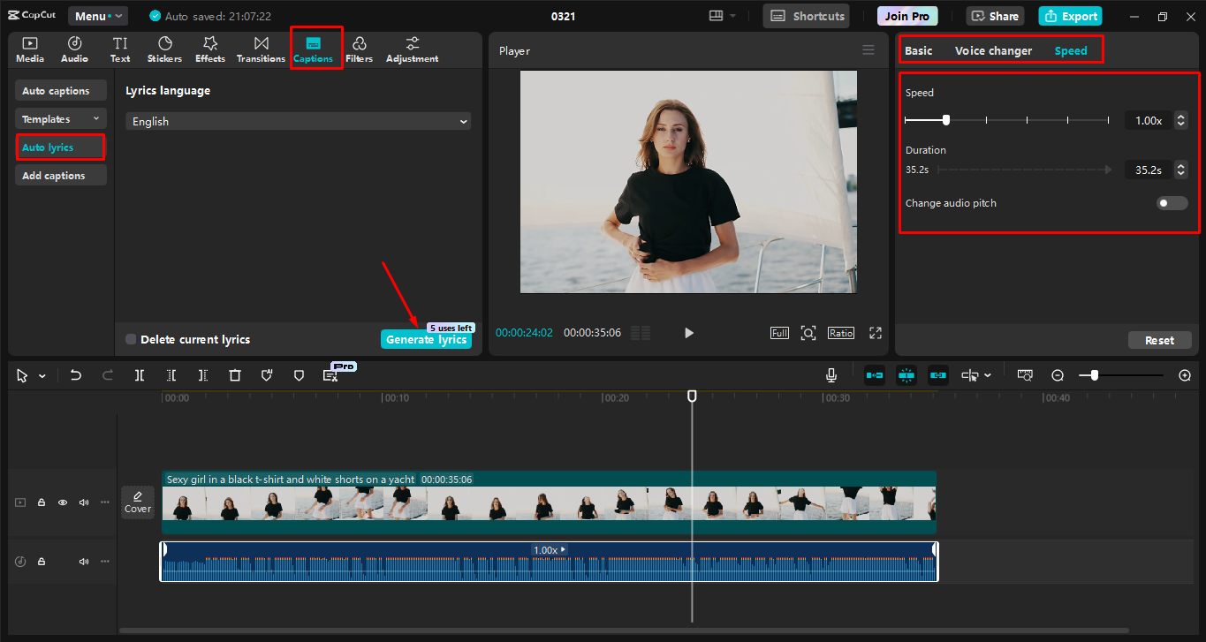
Task: Start a voiceover recording with the microphone icon
Action: [x=831, y=374]
